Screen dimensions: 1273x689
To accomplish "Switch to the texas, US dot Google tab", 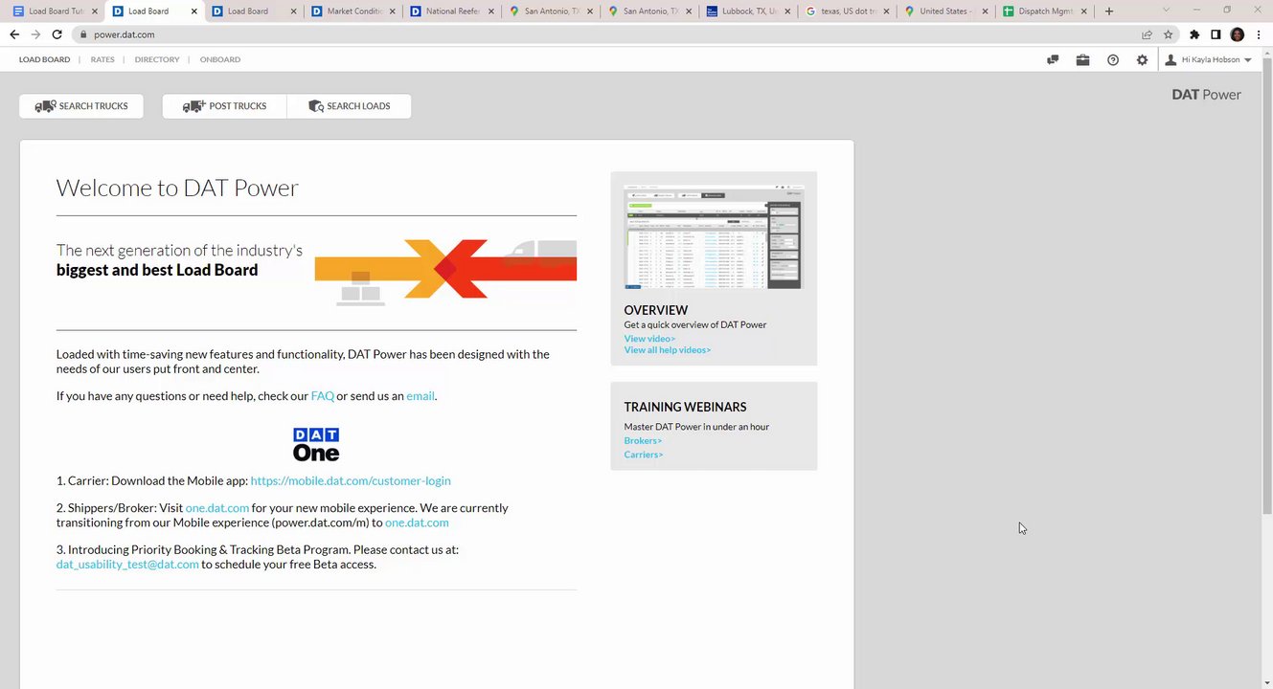I will 848,11.
